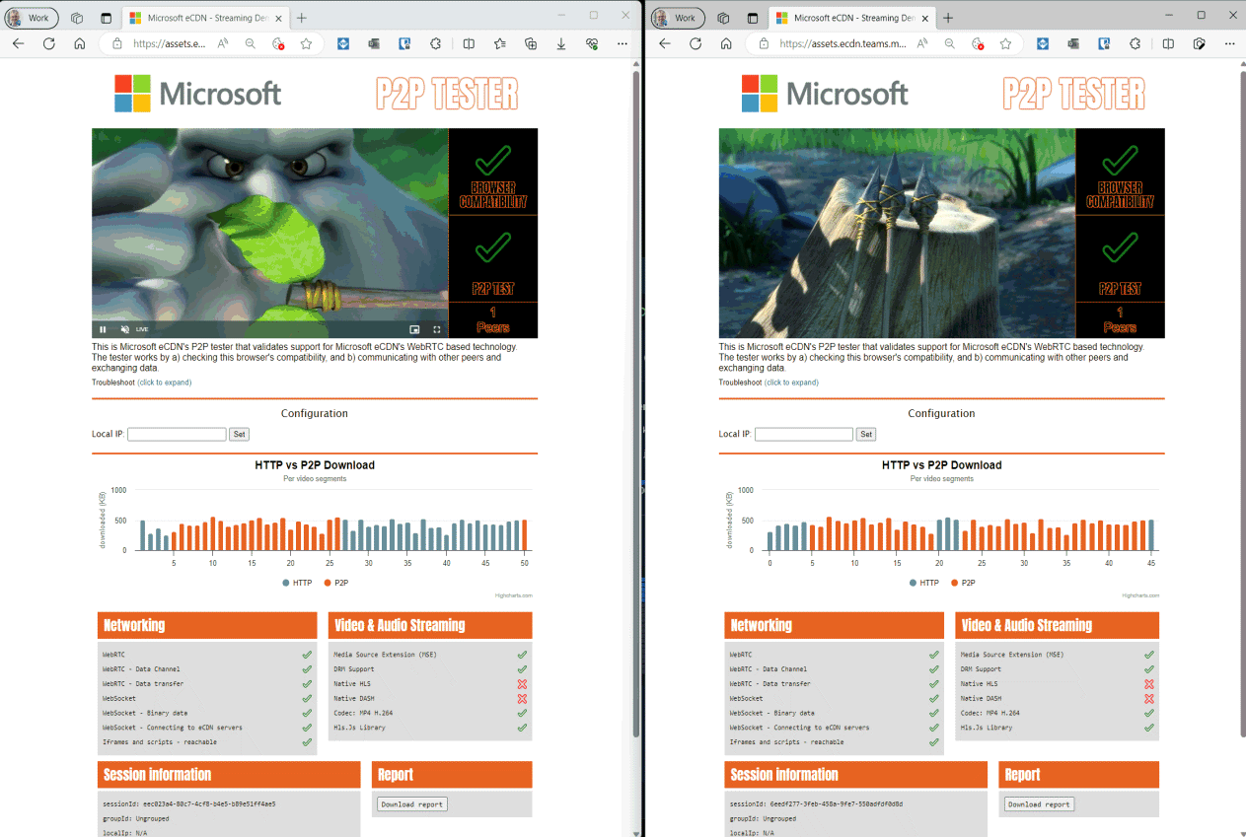This screenshot has width=1246, height=837.
Task: Toggle the HTTP legend series in the right chart
Action: [924, 583]
